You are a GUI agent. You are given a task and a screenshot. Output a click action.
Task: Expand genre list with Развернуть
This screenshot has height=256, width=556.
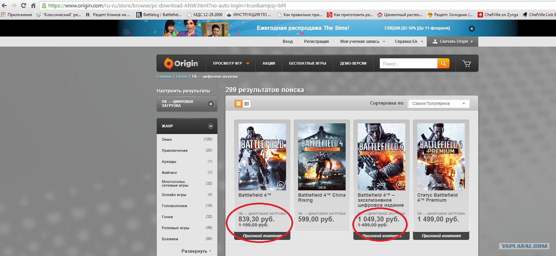tap(196, 251)
